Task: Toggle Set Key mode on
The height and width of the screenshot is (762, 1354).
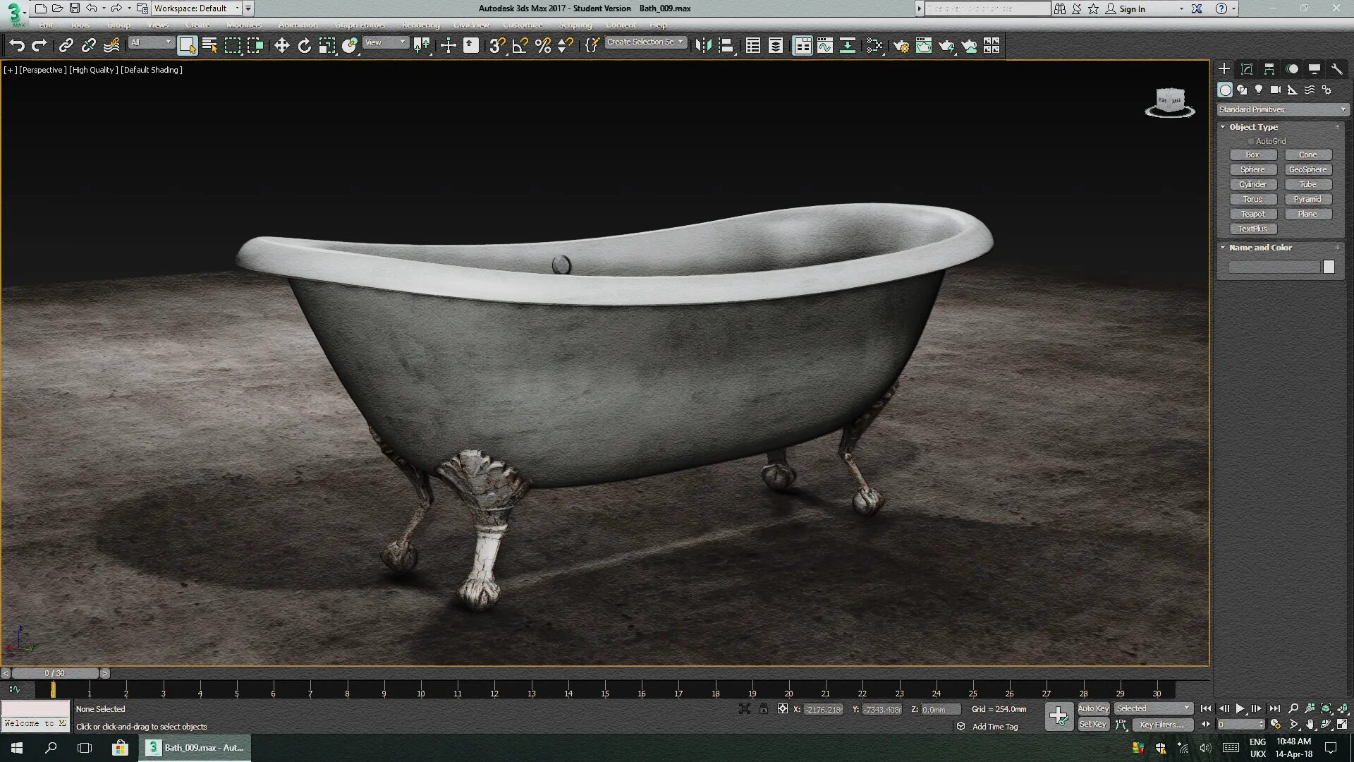Action: 1093,724
